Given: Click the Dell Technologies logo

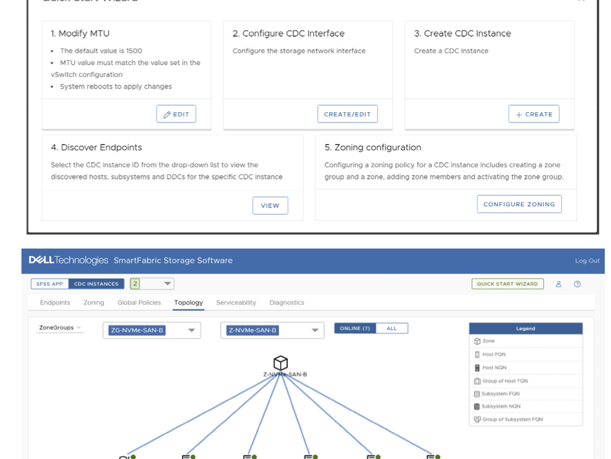Looking at the screenshot, I should (69, 260).
